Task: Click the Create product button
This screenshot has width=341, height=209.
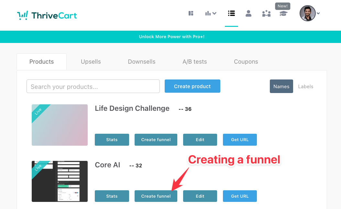Action: point(192,86)
